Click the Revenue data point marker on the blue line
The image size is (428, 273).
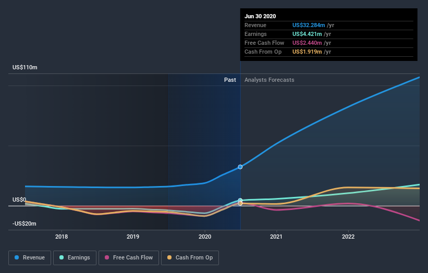240,167
